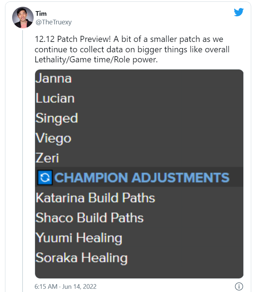
Task: Click Katarina Build Paths entry
Action: tap(96, 197)
